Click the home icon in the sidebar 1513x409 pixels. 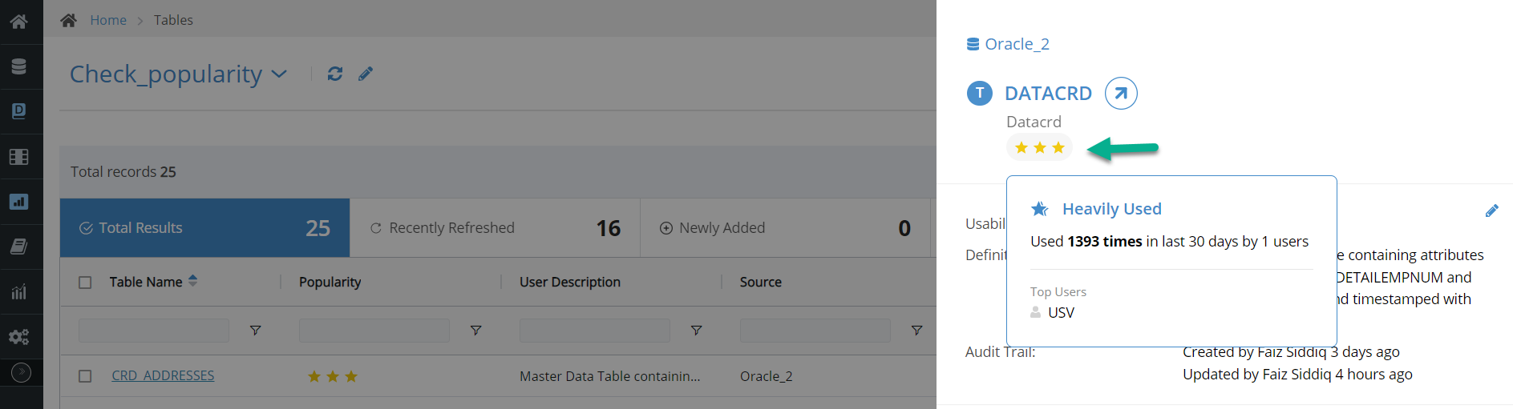pos(19,22)
